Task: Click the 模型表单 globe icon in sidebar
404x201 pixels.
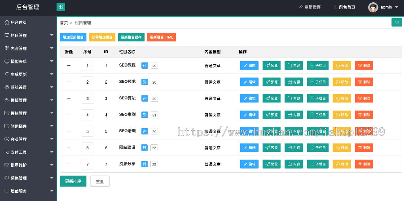Action: pos(7,61)
